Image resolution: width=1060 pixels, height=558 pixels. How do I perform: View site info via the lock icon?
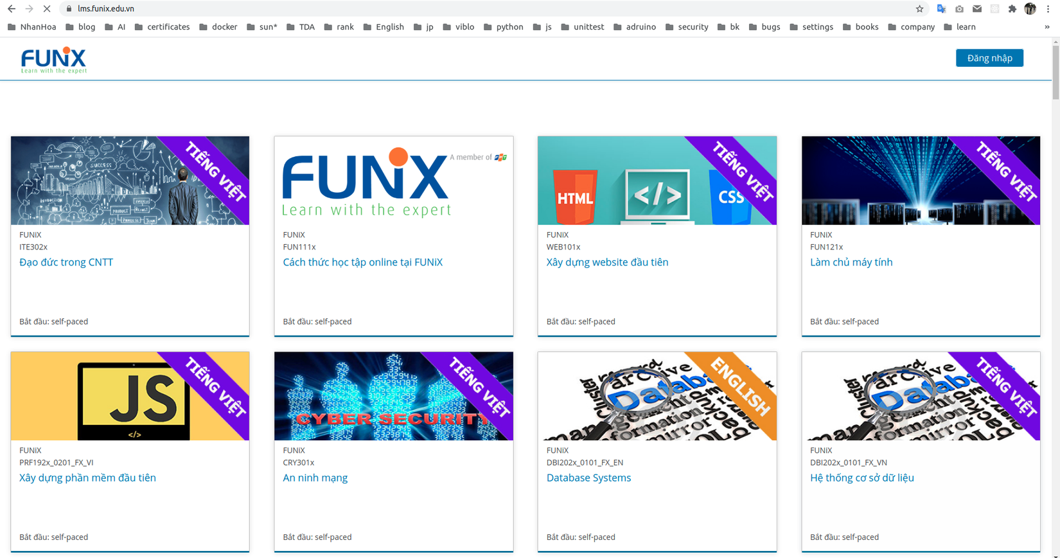tap(69, 9)
